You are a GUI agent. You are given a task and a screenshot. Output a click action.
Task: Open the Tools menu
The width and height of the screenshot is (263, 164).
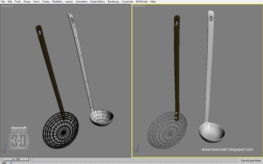tap(18, 2)
